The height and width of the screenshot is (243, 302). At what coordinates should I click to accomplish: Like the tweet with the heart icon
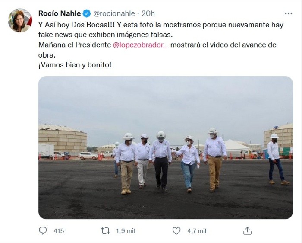pyautogui.click(x=176, y=231)
